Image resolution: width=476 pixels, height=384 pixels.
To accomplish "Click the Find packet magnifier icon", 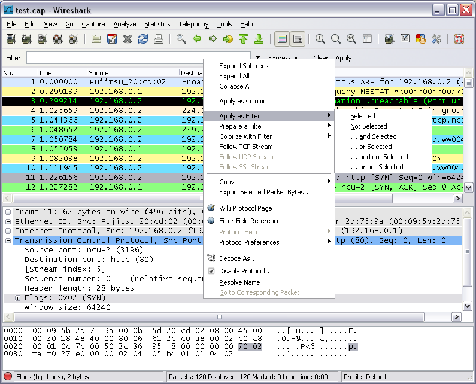I will 181,39.
